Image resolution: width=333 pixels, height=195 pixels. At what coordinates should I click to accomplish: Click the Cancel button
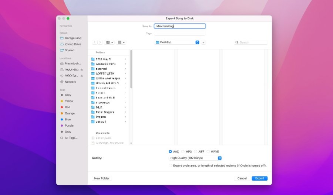(242, 178)
